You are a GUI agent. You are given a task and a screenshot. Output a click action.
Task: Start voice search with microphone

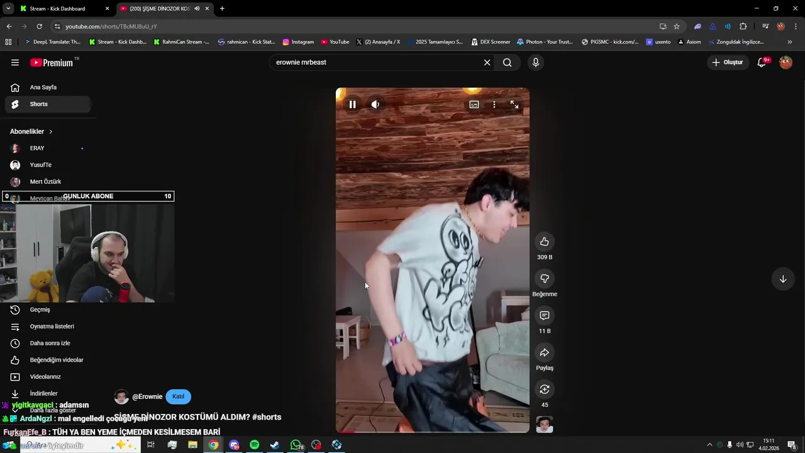tap(536, 62)
